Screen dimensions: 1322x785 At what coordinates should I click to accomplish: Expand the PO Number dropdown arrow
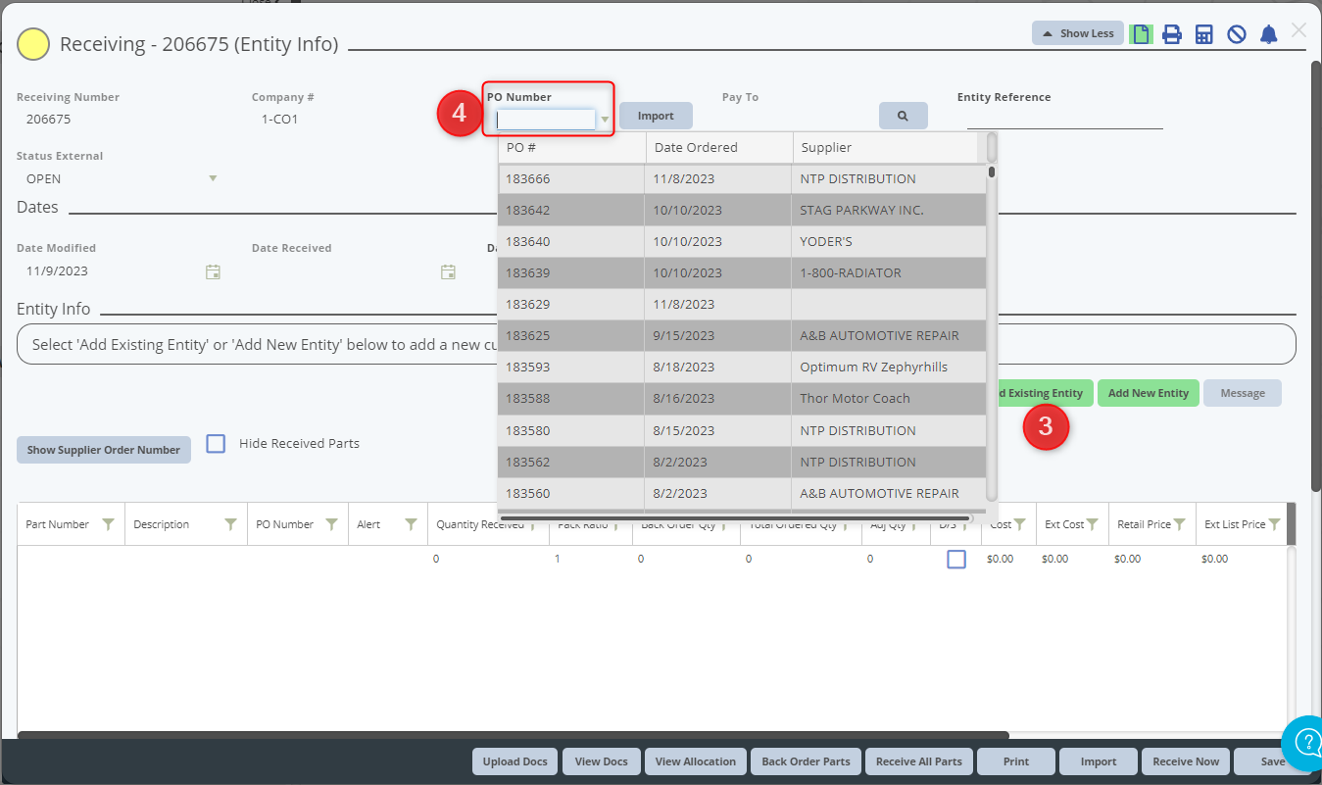[605, 120]
